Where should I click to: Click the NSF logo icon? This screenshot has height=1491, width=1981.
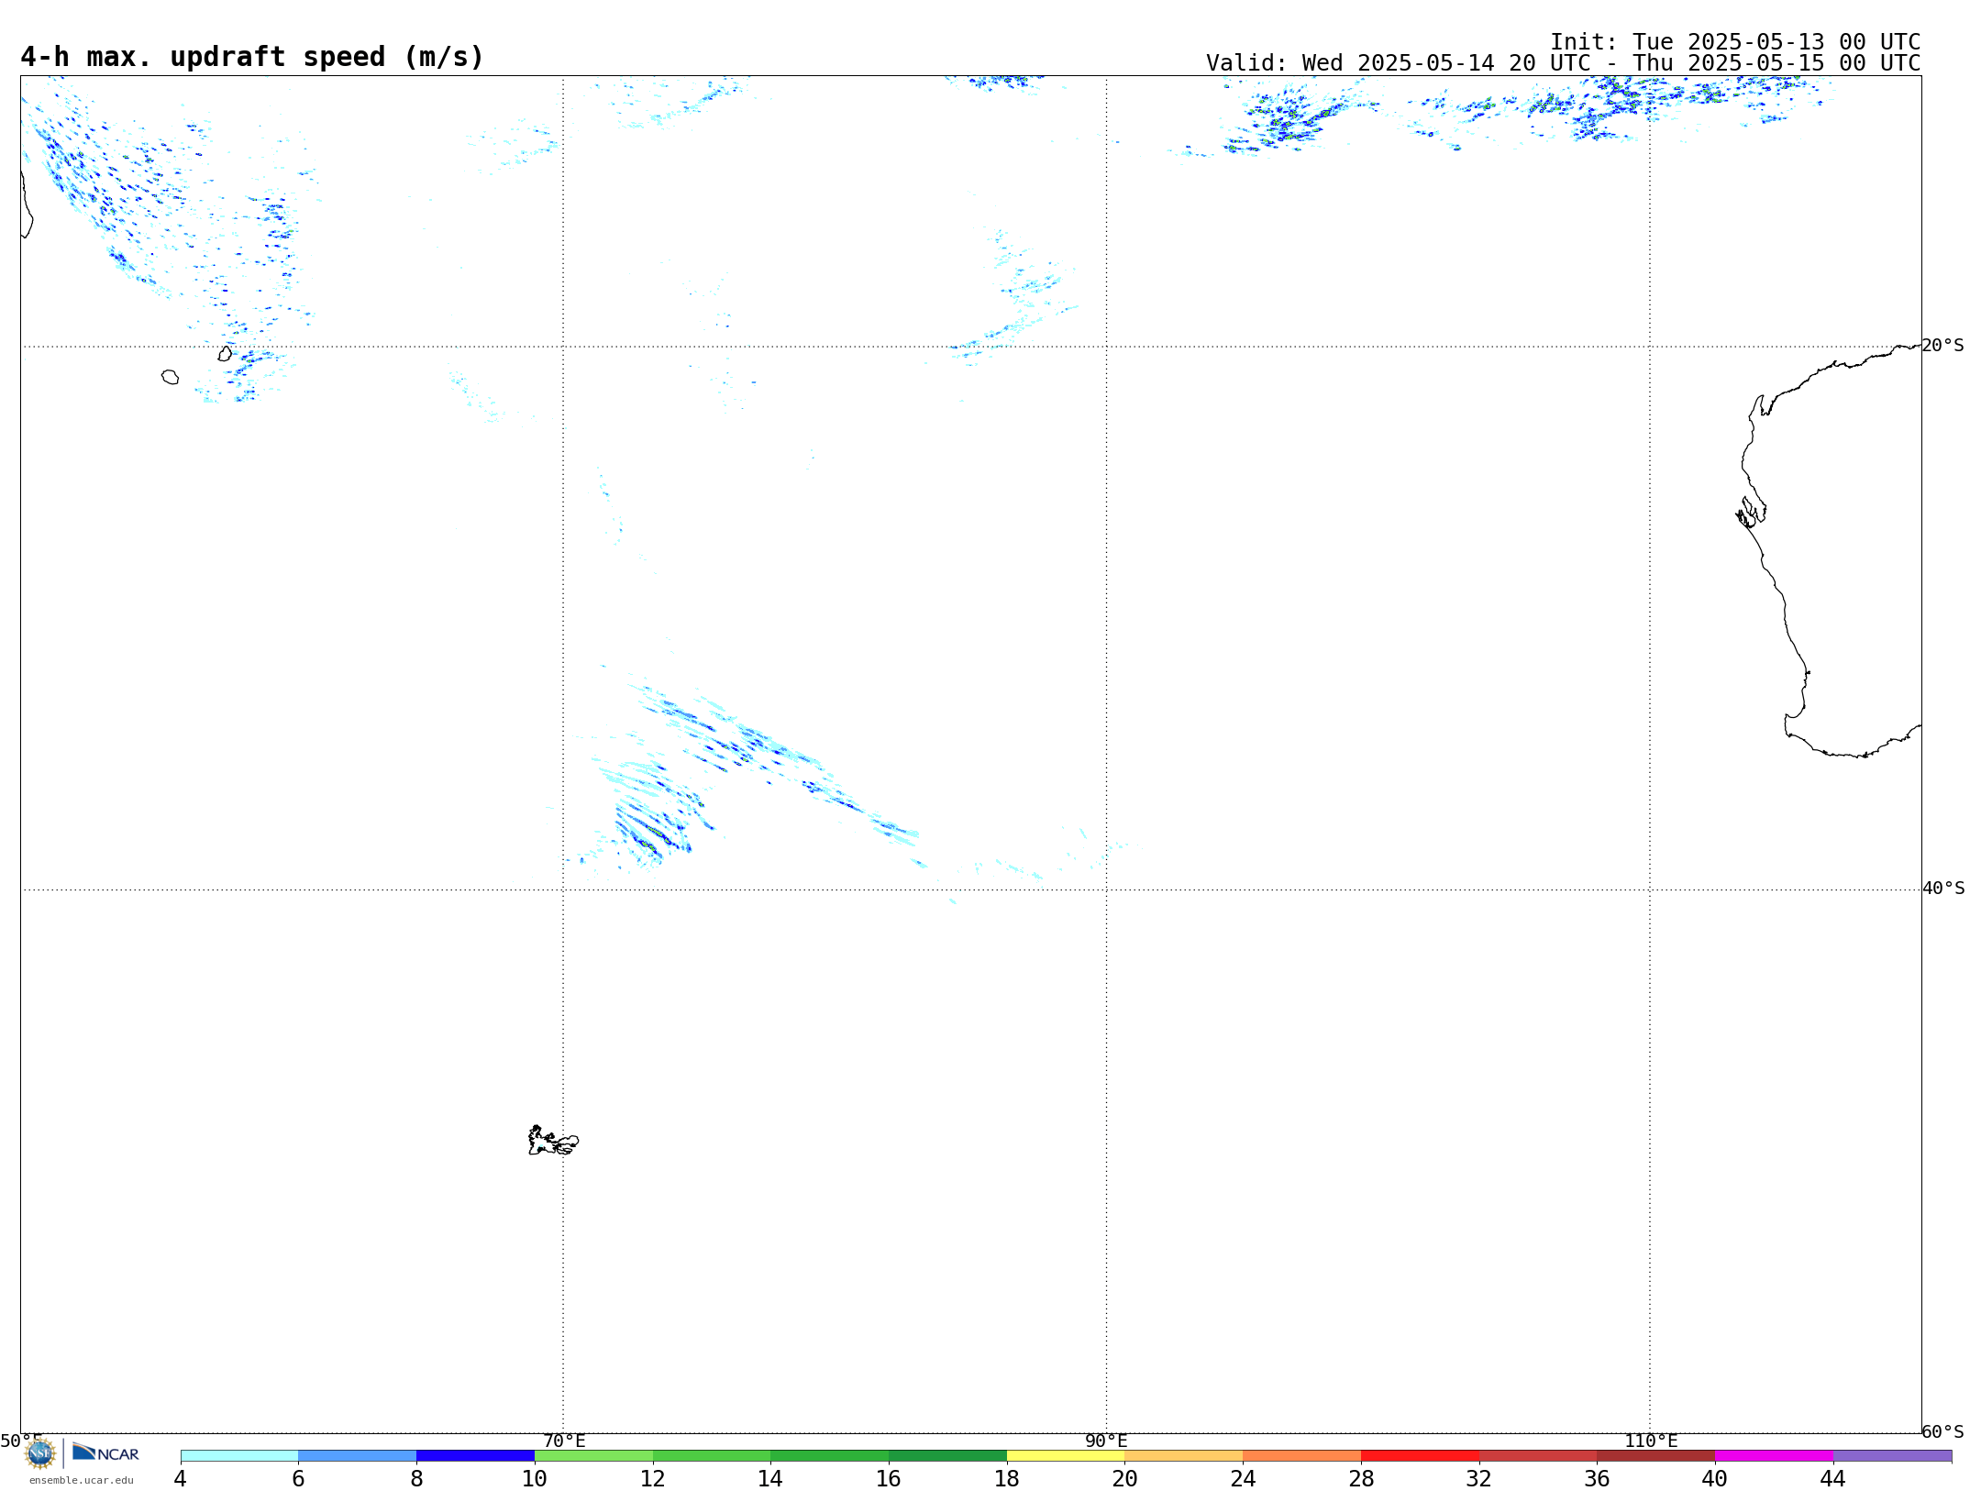(x=39, y=1453)
